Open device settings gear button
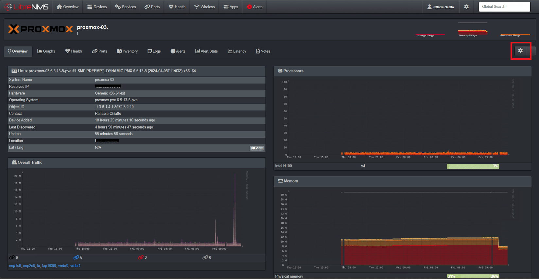The width and height of the screenshot is (539, 279). coord(520,51)
